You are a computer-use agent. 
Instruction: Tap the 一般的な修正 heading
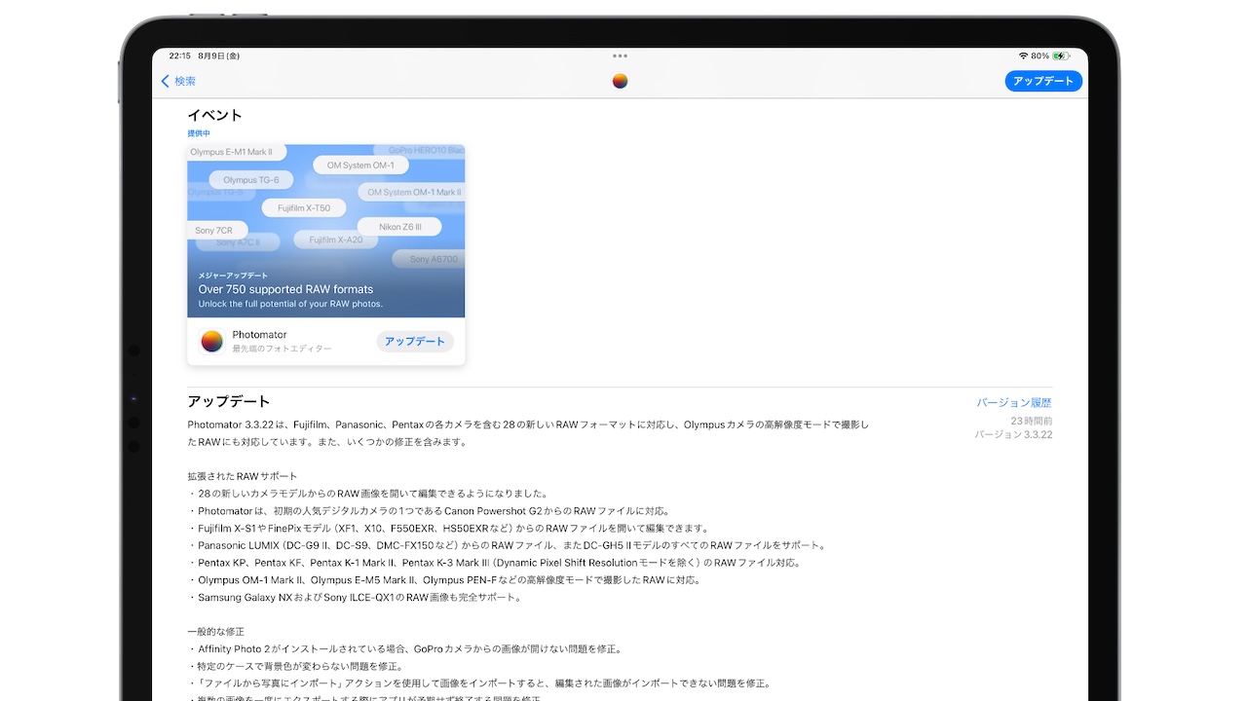point(216,632)
